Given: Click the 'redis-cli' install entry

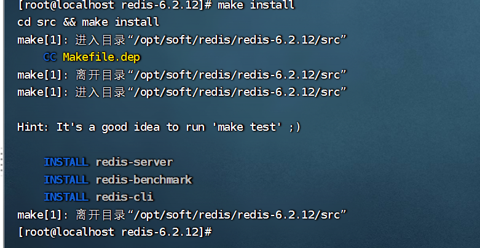Looking at the screenshot, I should pos(125,197).
